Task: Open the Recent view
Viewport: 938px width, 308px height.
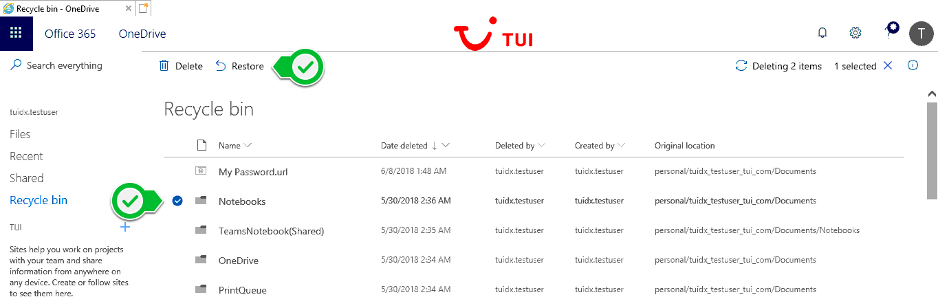Action: coord(26,156)
